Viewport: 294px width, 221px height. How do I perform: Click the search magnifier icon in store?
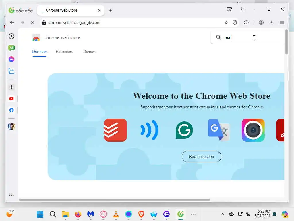pos(218,37)
